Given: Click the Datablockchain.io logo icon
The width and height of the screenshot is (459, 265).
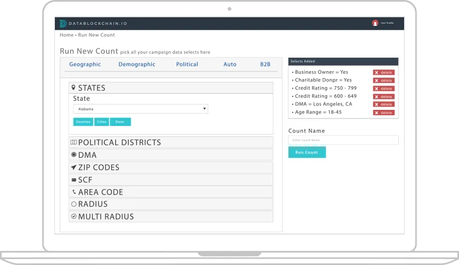Looking at the screenshot, I should pyautogui.click(x=62, y=23).
